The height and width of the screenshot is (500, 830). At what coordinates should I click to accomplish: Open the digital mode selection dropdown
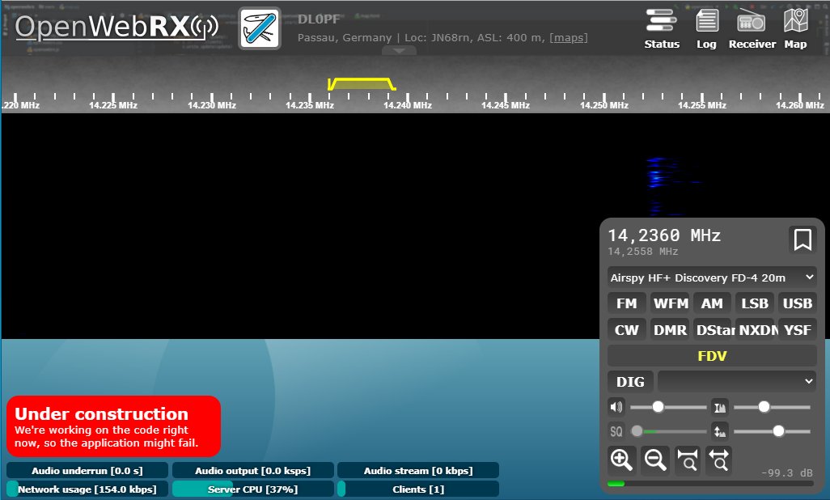pyautogui.click(x=737, y=382)
